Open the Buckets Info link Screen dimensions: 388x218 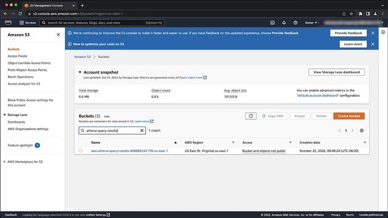tap(107, 116)
